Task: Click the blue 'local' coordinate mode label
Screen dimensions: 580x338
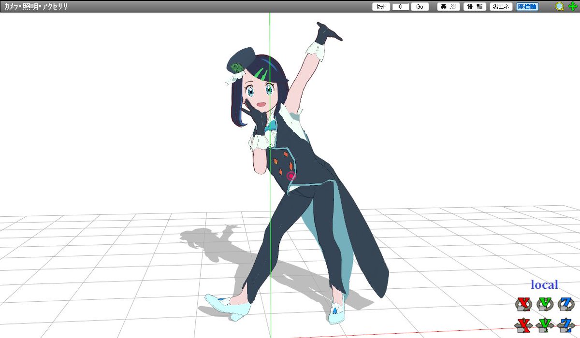Action: (544, 285)
